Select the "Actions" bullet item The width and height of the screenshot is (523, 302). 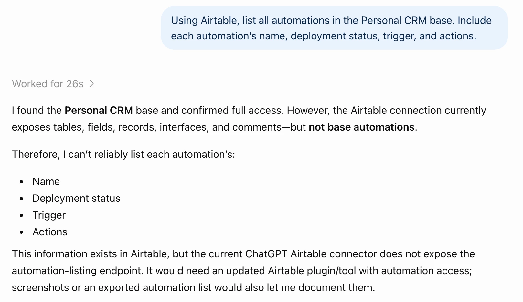pyautogui.click(x=50, y=232)
